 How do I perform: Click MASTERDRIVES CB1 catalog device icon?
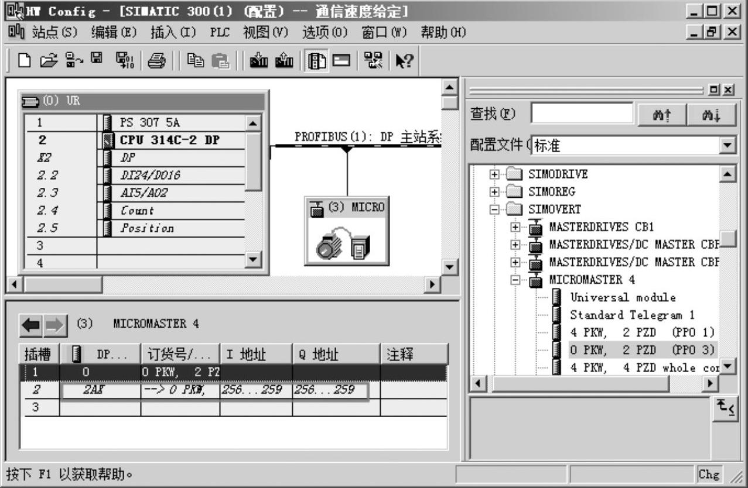click(535, 227)
